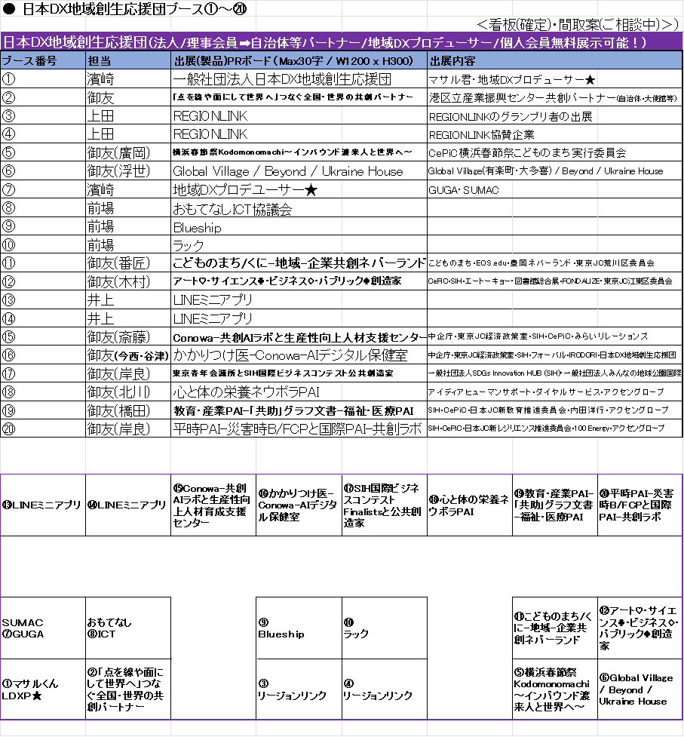This screenshot has height=737, width=684.
Task: Click the 出展(製品)PRボード header cell
Action: (299, 61)
